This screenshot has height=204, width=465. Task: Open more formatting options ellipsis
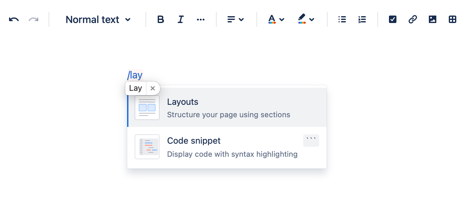click(201, 20)
